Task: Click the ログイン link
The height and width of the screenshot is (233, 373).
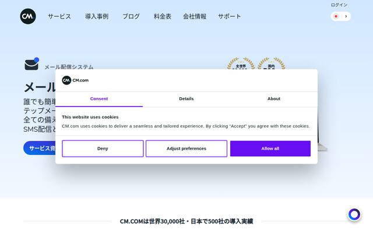Action: [339, 5]
